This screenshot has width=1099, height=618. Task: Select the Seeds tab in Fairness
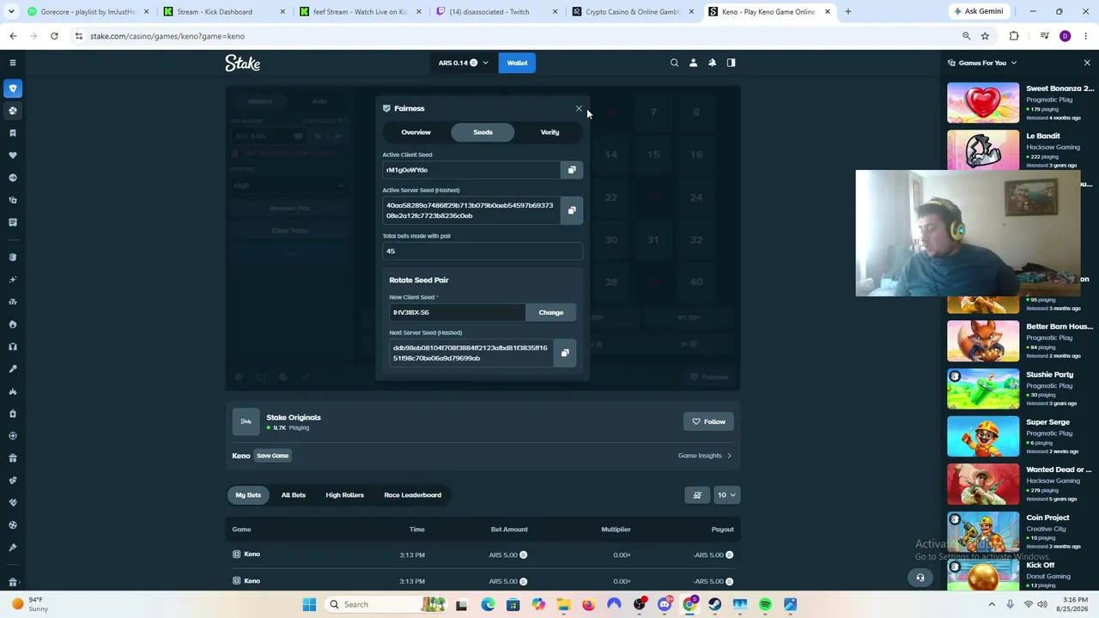pos(483,132)
